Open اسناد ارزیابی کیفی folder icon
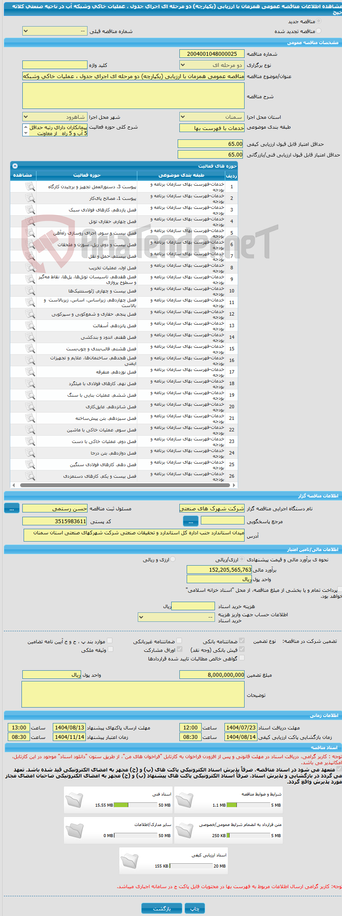Viewport: 342px width, 916px height. click(x=130, y=861)
